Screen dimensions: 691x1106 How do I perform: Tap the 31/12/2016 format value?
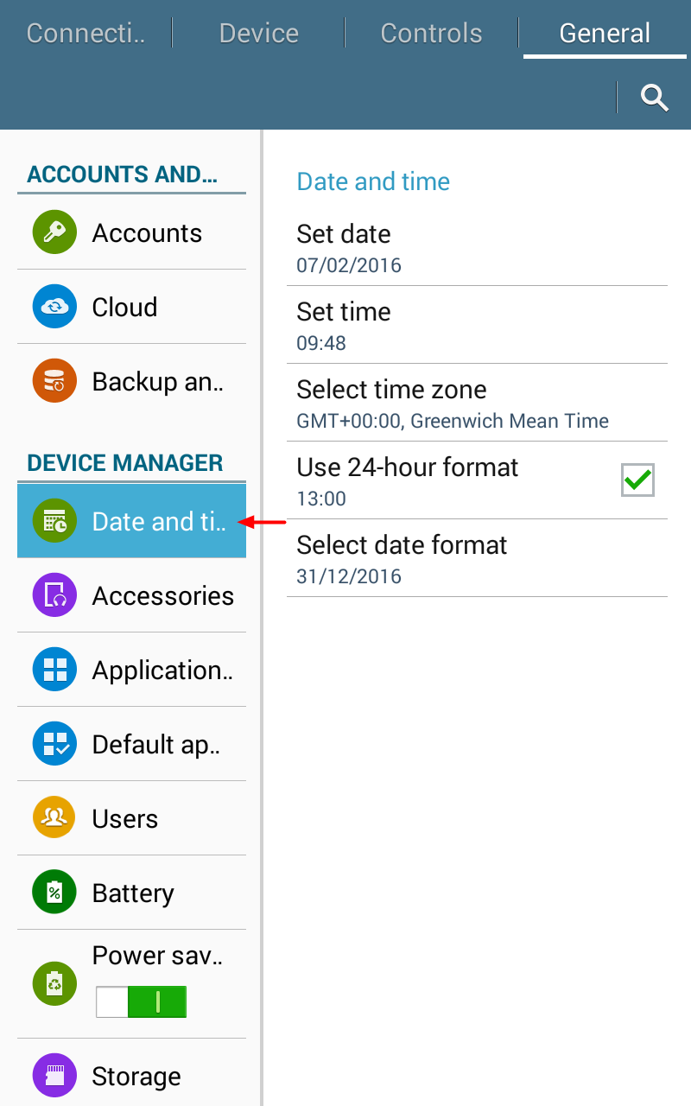click(349, 576)
